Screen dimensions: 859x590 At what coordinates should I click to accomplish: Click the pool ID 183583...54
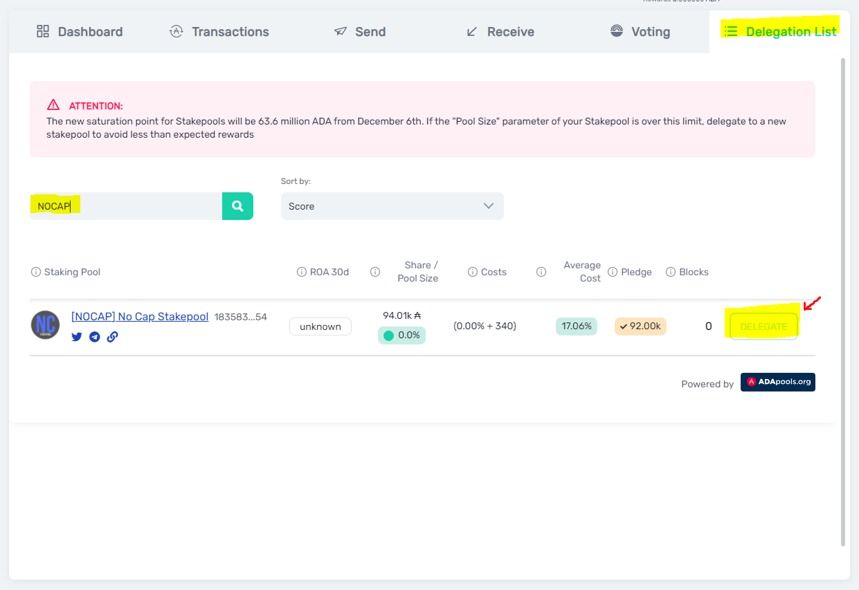(x=241, y=317)
